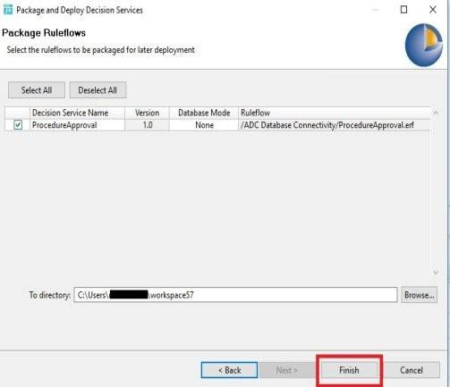Viewport: 450px width, 387px height.
Task: Click the Select All button
Action: coord(37,90)
